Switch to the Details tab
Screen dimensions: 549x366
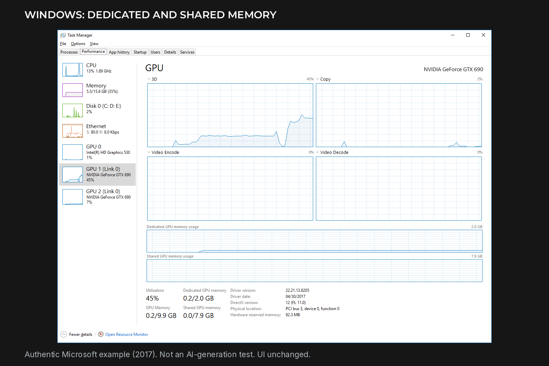coord(170,52)
